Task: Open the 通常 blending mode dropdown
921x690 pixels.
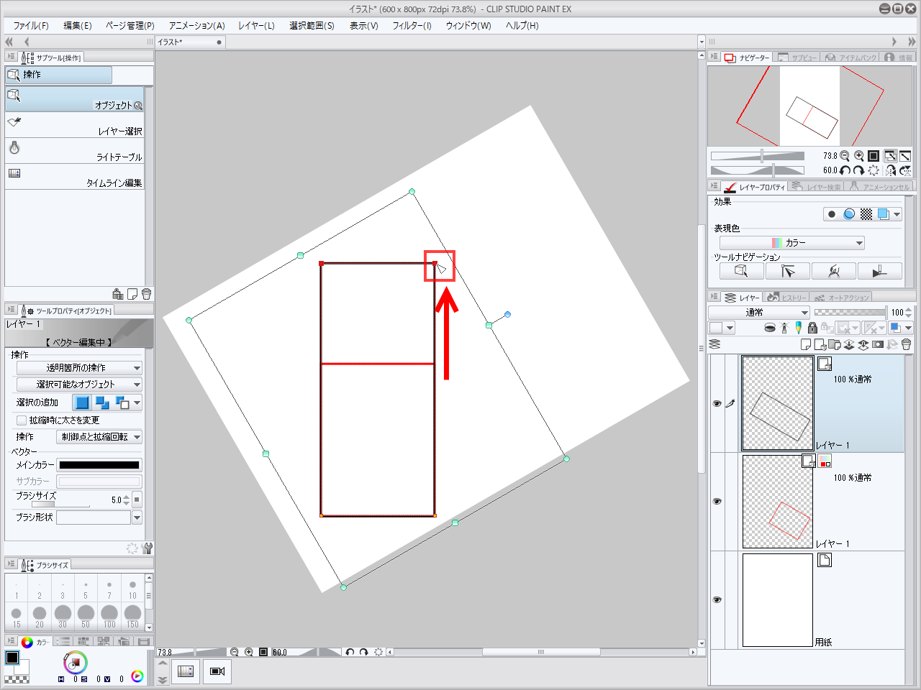Action: pos(759,313)
